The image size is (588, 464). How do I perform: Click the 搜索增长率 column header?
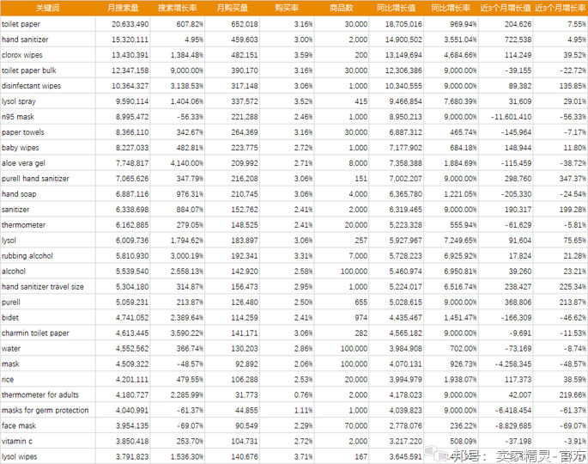point(178,8)
